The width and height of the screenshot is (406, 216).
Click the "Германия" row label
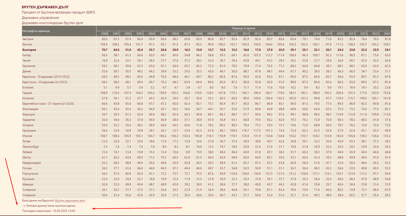pos(29,66)
